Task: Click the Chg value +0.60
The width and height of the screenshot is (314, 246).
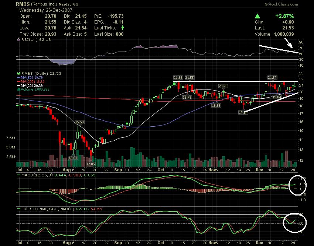Action: point(287,22)
